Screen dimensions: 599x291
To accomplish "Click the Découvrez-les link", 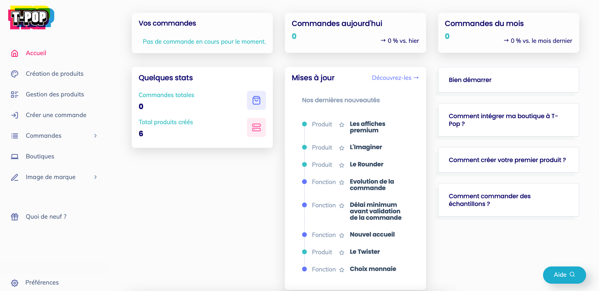I will click(395, 78).
